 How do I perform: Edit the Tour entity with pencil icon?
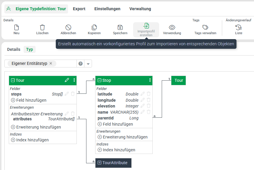pyautogui.click(x=67, y=80)
